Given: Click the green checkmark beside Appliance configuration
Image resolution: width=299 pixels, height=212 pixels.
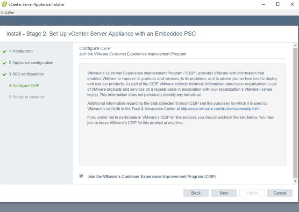Looking at the screenshot, I should 4,63.
